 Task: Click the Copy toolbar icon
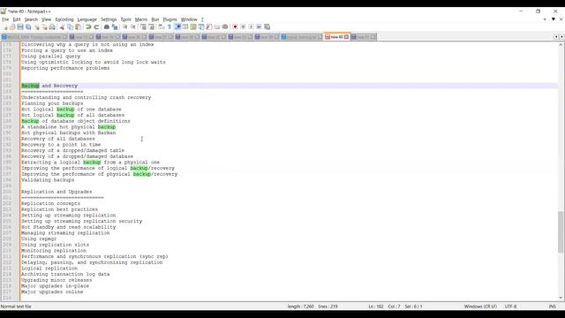70,27
